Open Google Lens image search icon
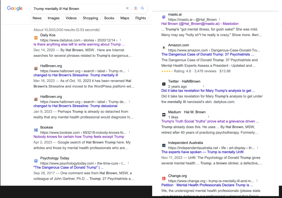The width and height of the screenshot is (282, 198). [x=136, y=8]
